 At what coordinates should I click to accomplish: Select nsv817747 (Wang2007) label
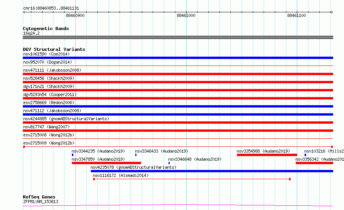tap(46, 127)
